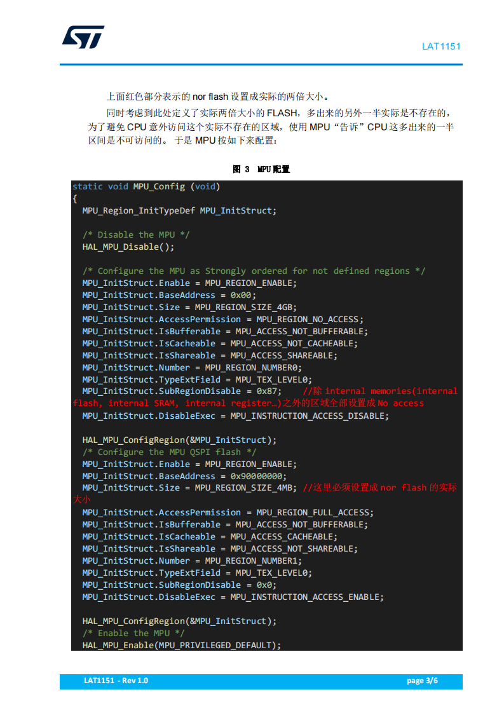
Task: Click the HAL_MPU_Disable() call
Action: [128, 247]
